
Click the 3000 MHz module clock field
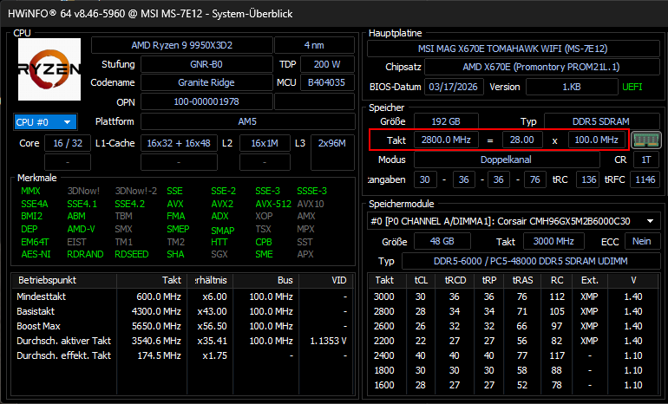[553, 241]
